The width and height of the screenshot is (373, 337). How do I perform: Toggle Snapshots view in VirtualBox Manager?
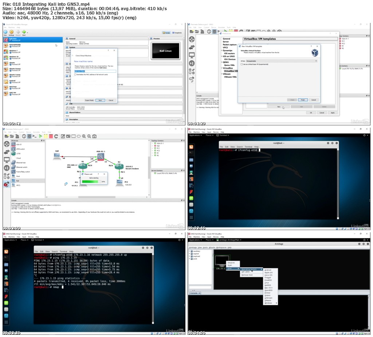[x=177, y=33]
